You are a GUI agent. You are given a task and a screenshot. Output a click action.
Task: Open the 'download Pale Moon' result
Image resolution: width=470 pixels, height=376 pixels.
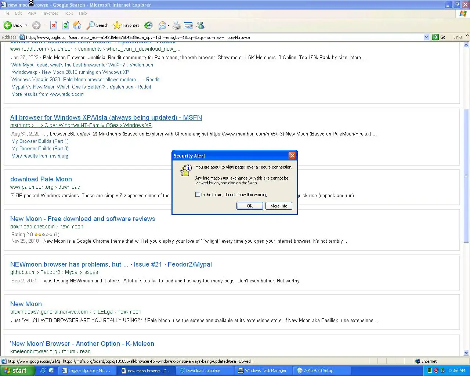(x=41, y=179)
